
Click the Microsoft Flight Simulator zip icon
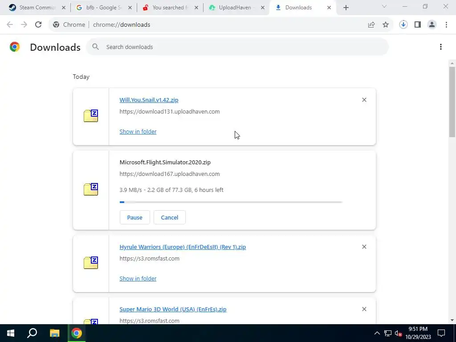91,189
